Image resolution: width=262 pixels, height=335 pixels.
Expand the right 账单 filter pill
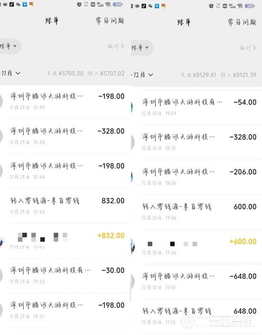coord(142,48)
